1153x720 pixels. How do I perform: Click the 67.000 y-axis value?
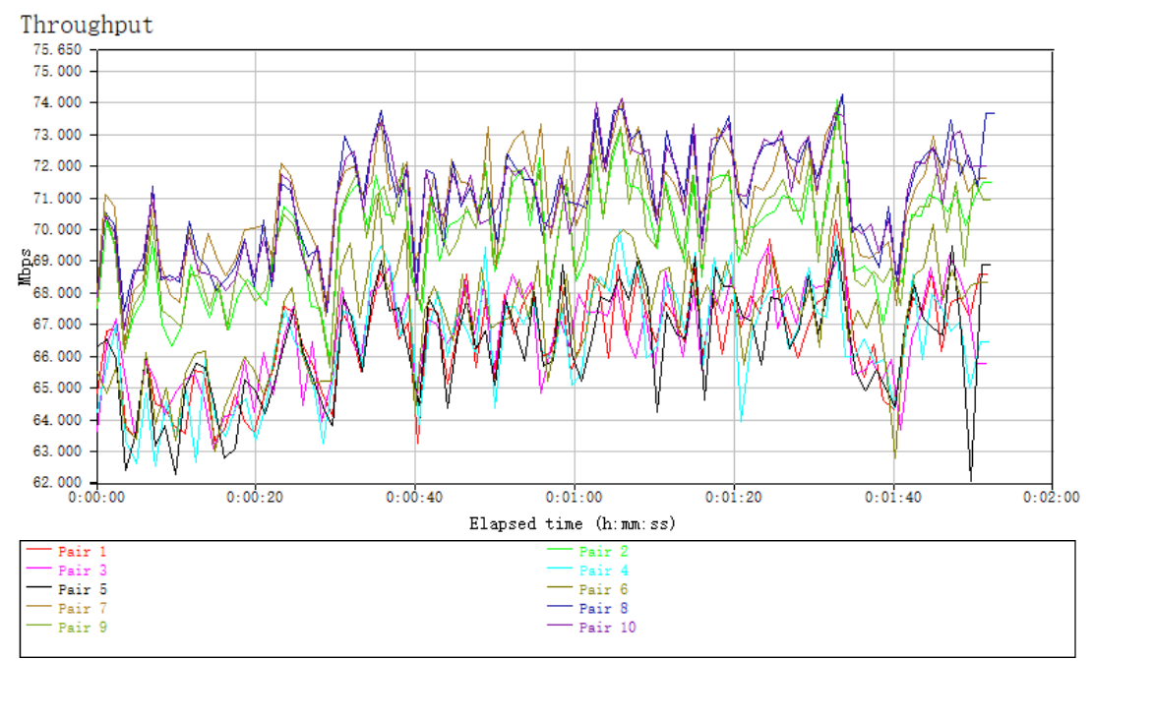click(x=57, y=325)
